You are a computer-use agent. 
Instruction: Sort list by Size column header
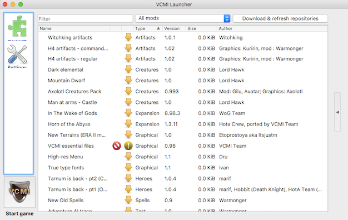point(201,28)
